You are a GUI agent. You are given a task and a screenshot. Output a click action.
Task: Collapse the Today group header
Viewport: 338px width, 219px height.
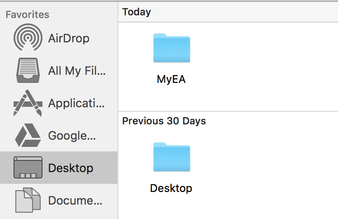coord(137,12)
